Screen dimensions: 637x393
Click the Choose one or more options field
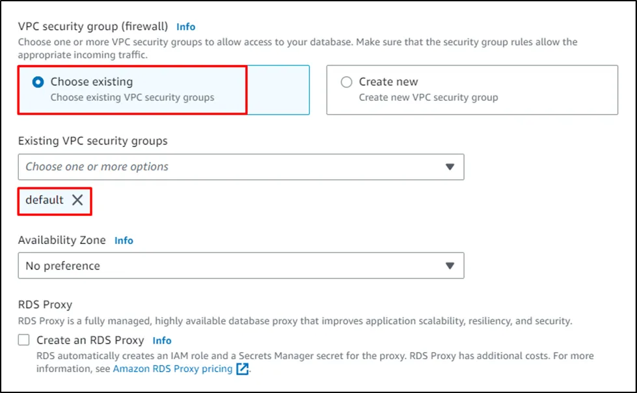tap(97, 167)
